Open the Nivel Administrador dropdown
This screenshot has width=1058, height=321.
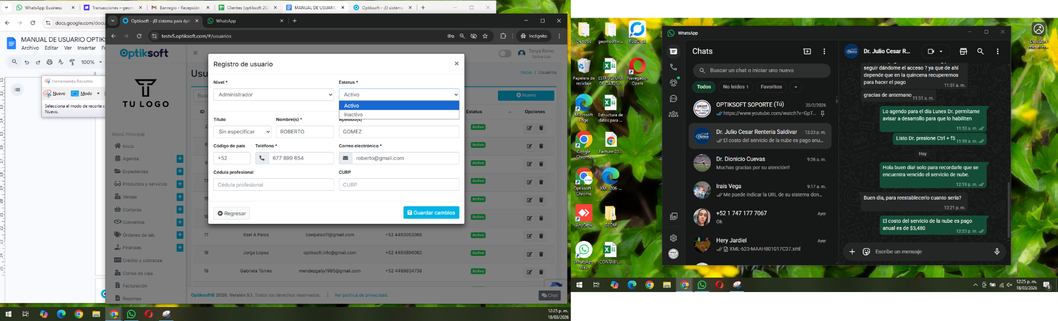[x=273, y=95]
